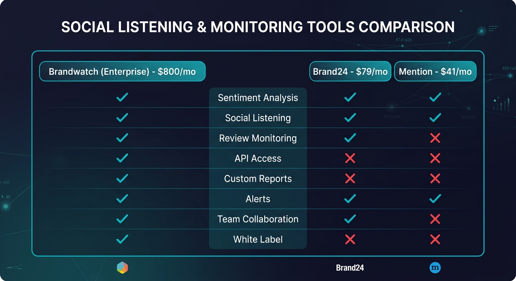The width and height of the screenshot is (516, 281).
Task: Toggle Mention's checkmark for Alerts
Action: tap(435, 199)
